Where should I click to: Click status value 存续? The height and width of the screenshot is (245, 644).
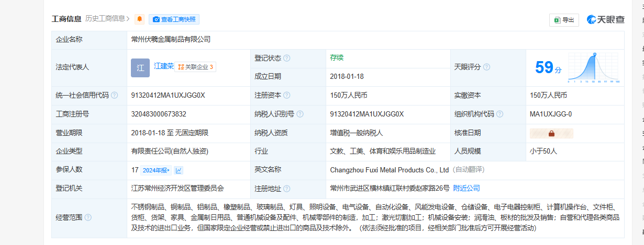pos(337,58)
